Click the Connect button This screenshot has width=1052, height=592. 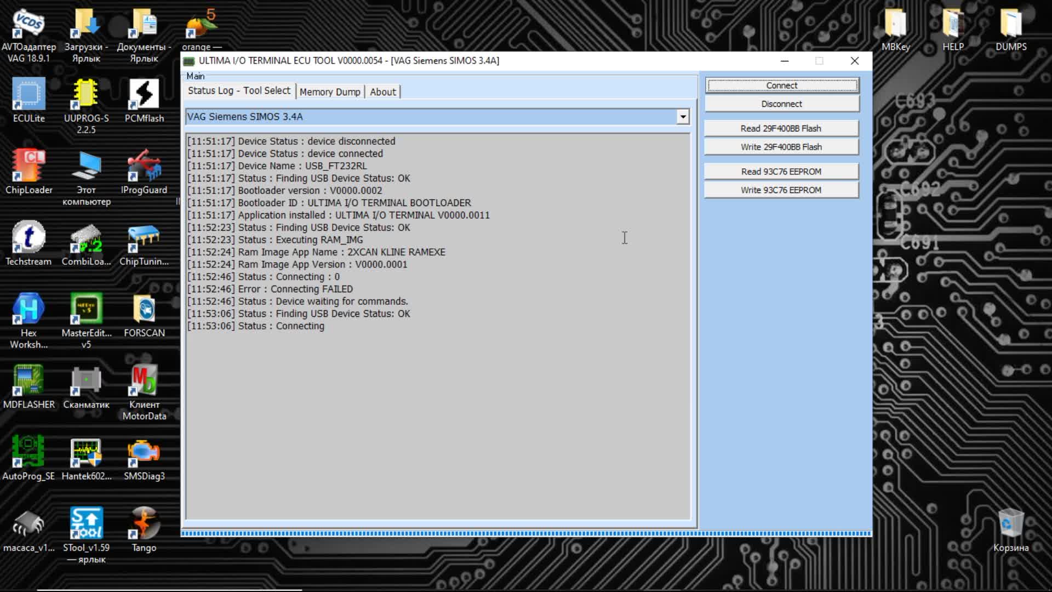coord(782,84)
